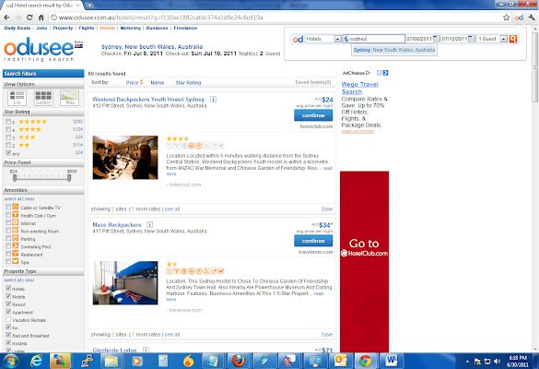Open Microsoft Word from the taskbar

(x=391, y=361)
